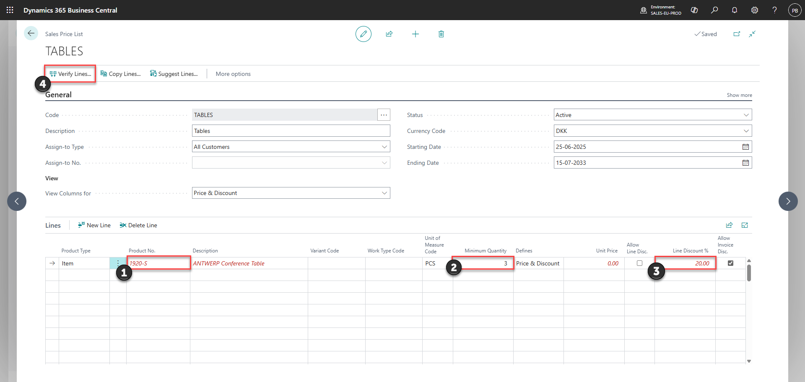Click the Minimum Quantity cell showing 3

[x=483, y=263]
